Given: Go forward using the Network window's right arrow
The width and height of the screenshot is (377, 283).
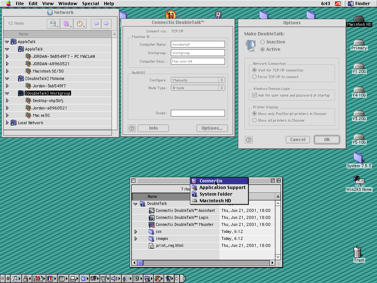Looking at the screenshot, I should coord(106,24).
